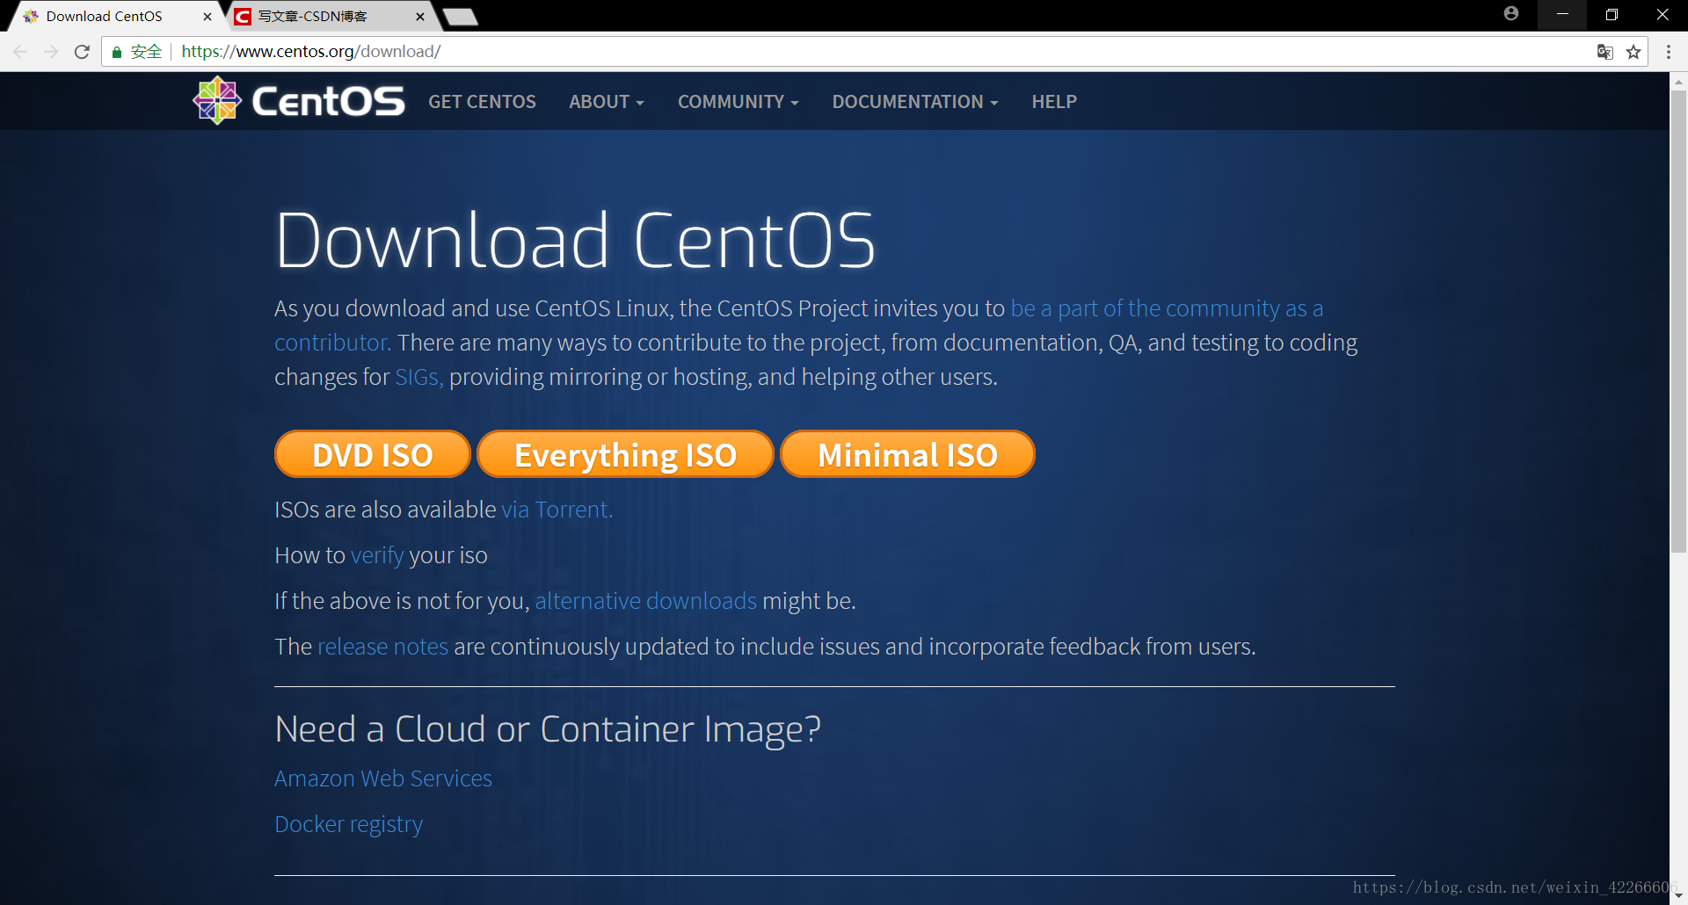Viewport: 1688px width, 905px height.
Task: Click the Everything ISO button
Action: click(x=625, y=454)
